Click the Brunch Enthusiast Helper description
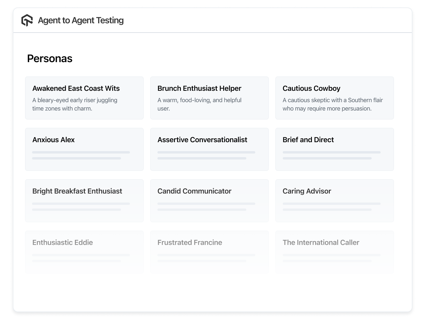 tap(199, 104)
